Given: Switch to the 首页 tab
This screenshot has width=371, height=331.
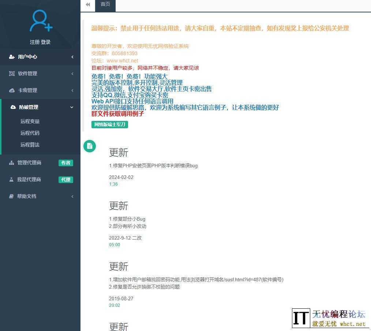Looking at the screenshot, I should click(105, 4).
